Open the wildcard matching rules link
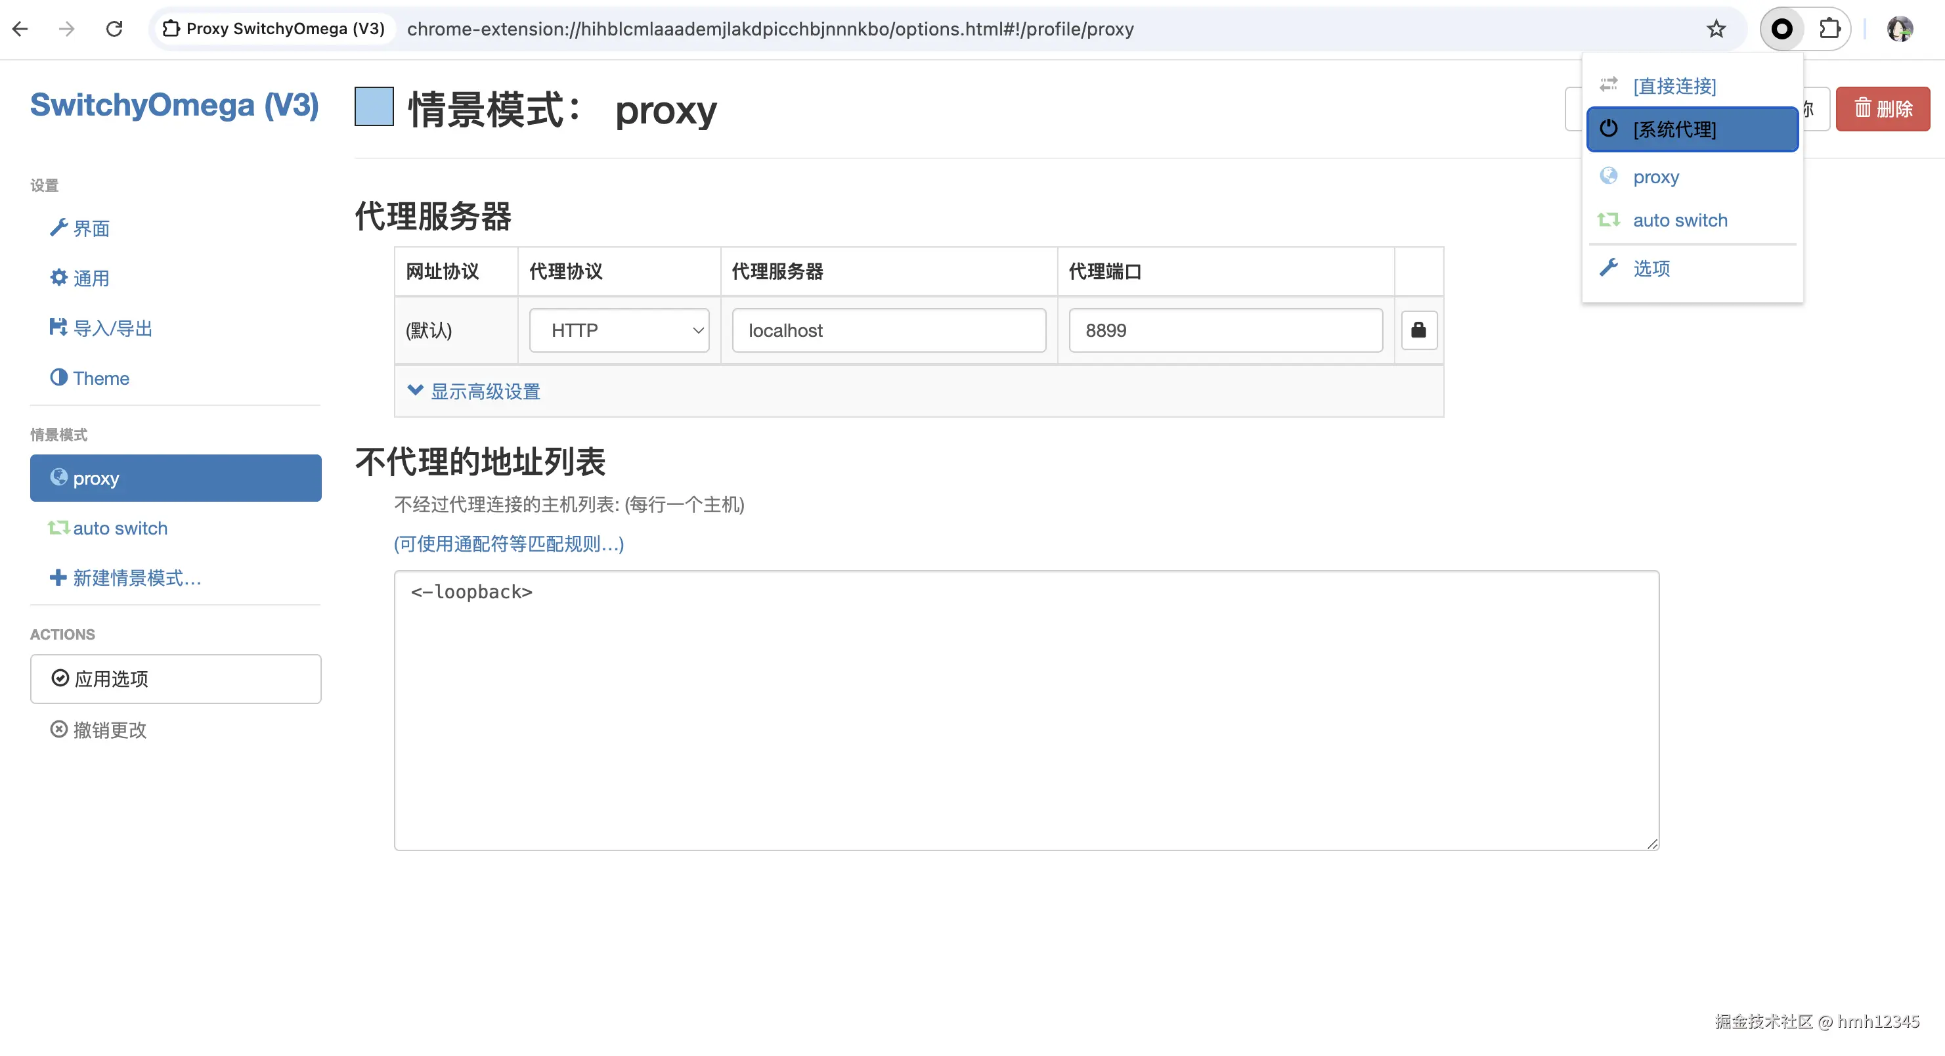 click(x=508, y=544)
